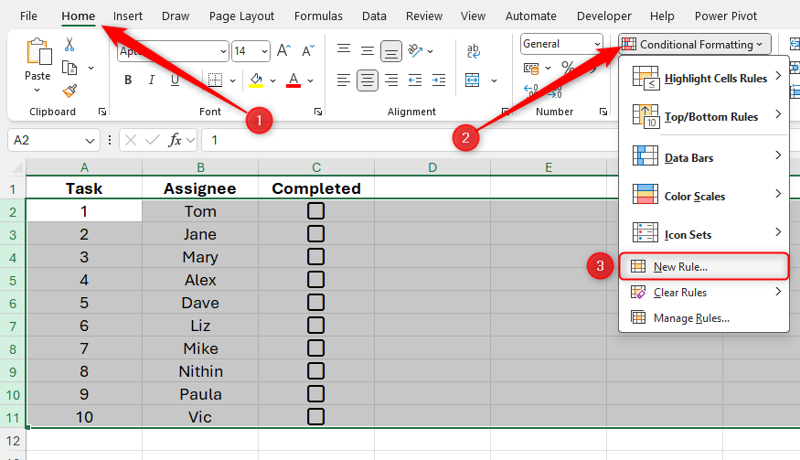
Task: Check the Completed box for Tom
Action: tap(316, 211)
